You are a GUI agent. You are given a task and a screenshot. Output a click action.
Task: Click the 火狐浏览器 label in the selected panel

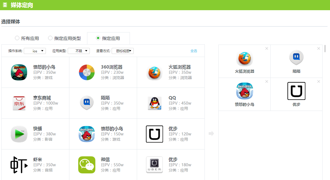245,71
